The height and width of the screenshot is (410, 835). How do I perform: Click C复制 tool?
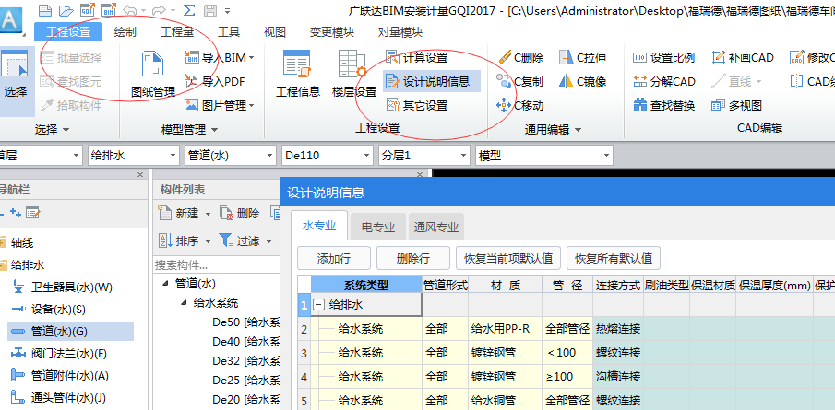click(519, 81)
